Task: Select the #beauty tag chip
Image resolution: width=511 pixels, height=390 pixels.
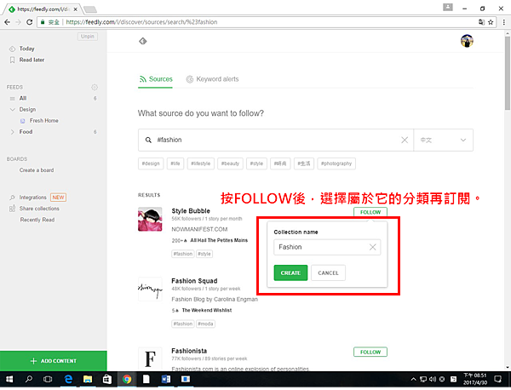Action: coord(230,163)
